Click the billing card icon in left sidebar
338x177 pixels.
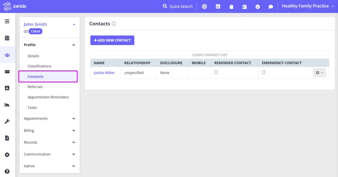7,72
